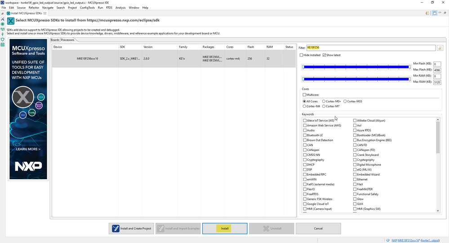
Task: Click the Max RAM (KB) field
Action: (x=437, y=82)
